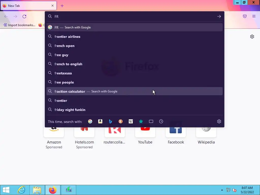260x195 pixels.
Task: Click the Go arrow in the address bar
Action: click(x=219, y=17)
